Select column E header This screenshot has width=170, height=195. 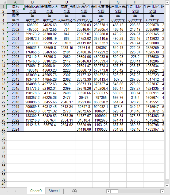pyautogui.click(x=84, y=2)
